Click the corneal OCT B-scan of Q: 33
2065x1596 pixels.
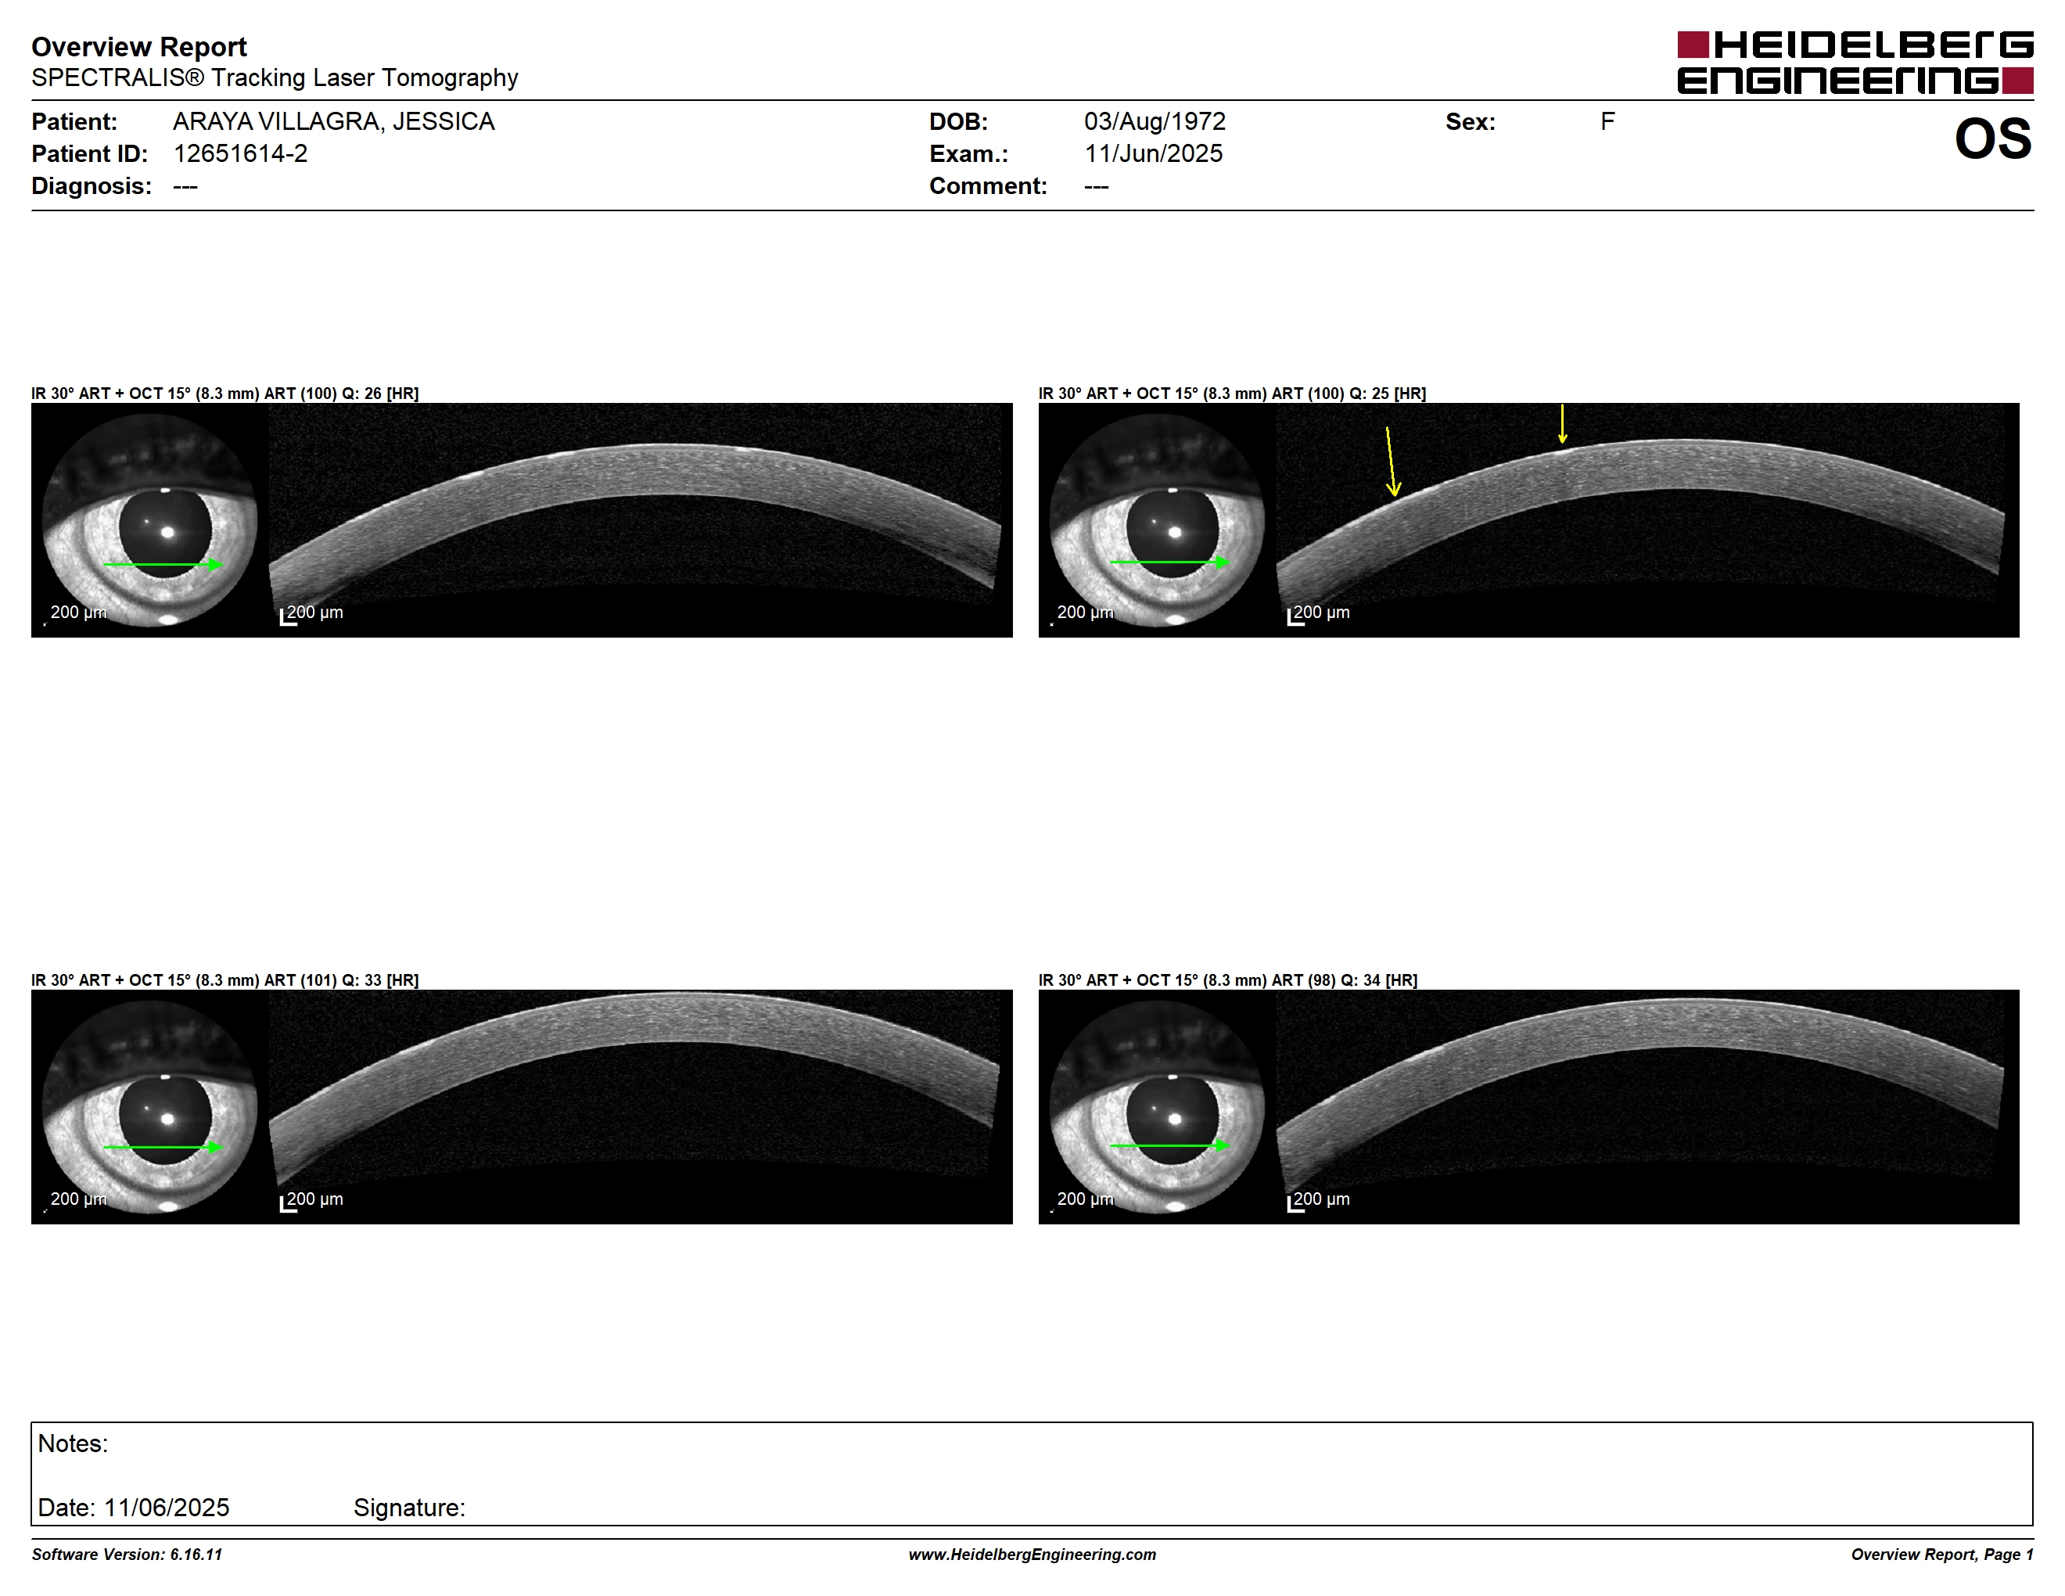640,1107
